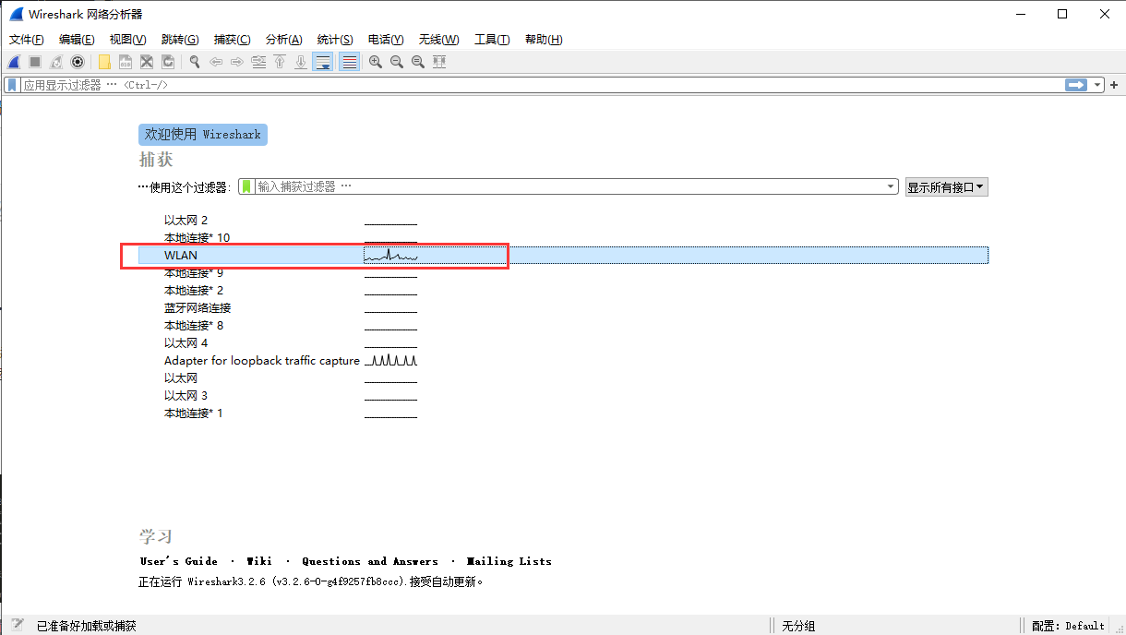Go to next packet arrow icon

(237, 62)
